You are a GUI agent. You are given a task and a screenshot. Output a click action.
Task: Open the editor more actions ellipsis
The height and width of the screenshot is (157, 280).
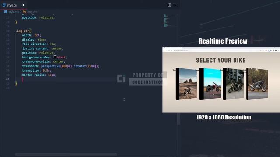click(x=175, y=5)
